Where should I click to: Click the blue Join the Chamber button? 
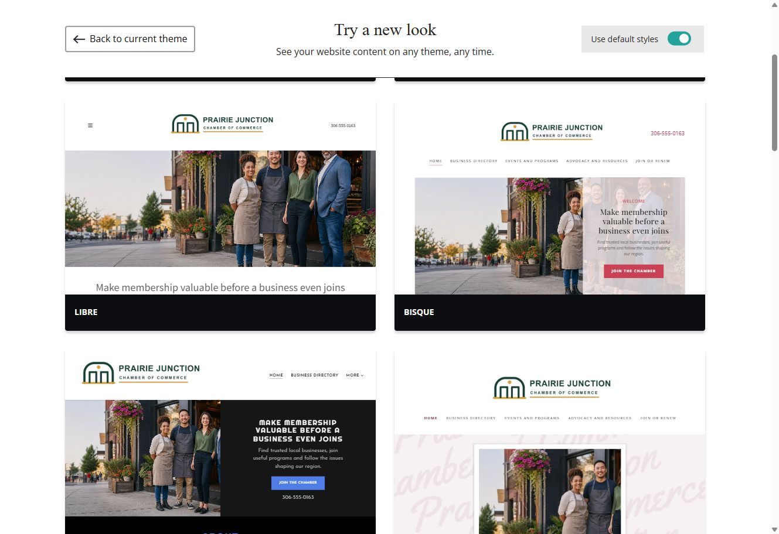(x=298, y=482)
